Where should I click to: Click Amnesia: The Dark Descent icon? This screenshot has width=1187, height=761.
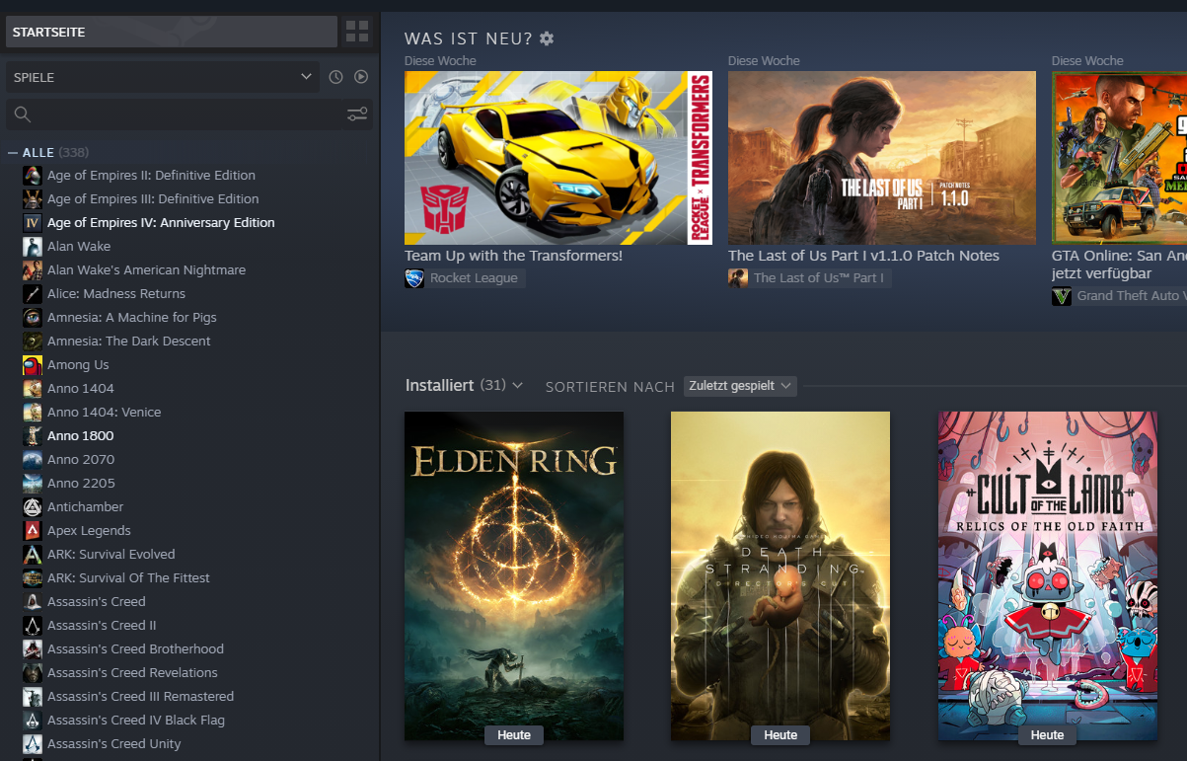[33, 342]
